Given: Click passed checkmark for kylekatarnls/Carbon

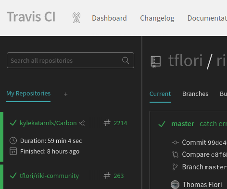Looking at the screenshot, I should [13, 123].
